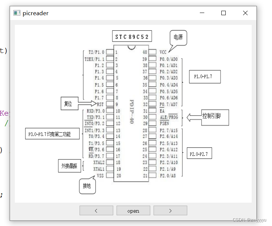This screenshot has height=226, width=272.
Task: Click the previous image arrow button
Action: (96, 210)
